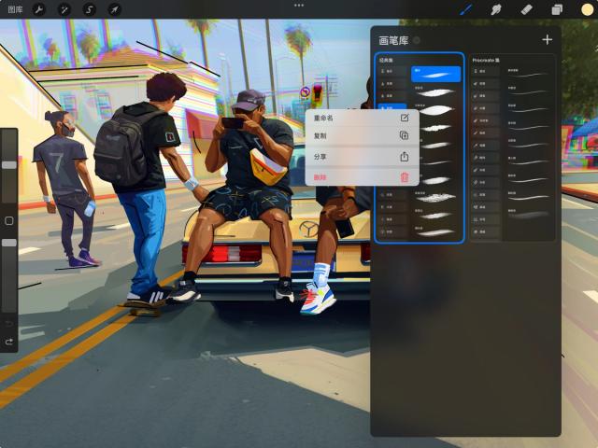This screenshot has width=598, height=448.
Task: Select the blue highlighted brush in the classic set
Action: 435,74
